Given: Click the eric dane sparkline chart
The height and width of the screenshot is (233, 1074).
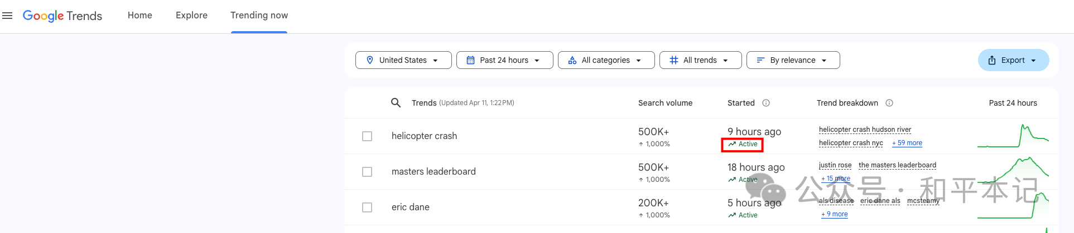Looking at the screenshot, I should [1013, 206].
